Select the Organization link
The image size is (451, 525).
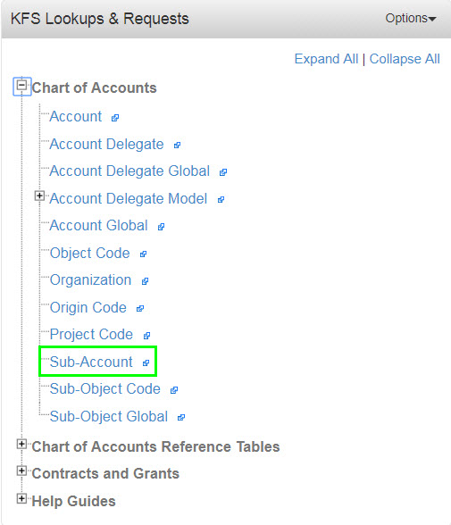[x=90, y=280]
